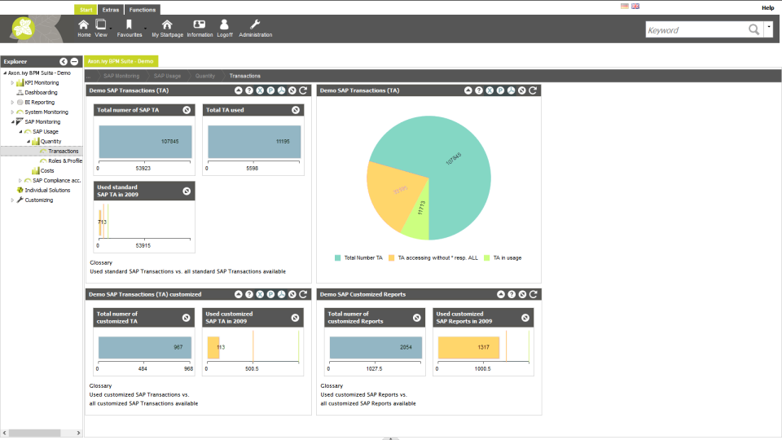Expand the SAP Compliance acc. node
Screen dimensions: 782x440
click(x=20, y=181)
